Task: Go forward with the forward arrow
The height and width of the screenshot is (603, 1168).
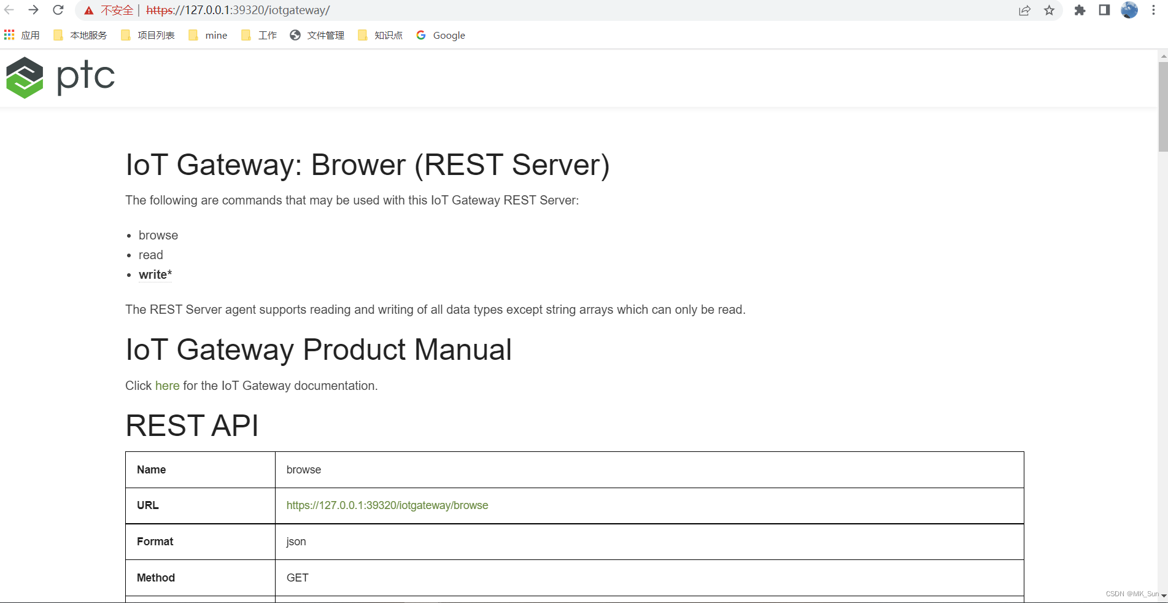Action: (x=34, y=10)
